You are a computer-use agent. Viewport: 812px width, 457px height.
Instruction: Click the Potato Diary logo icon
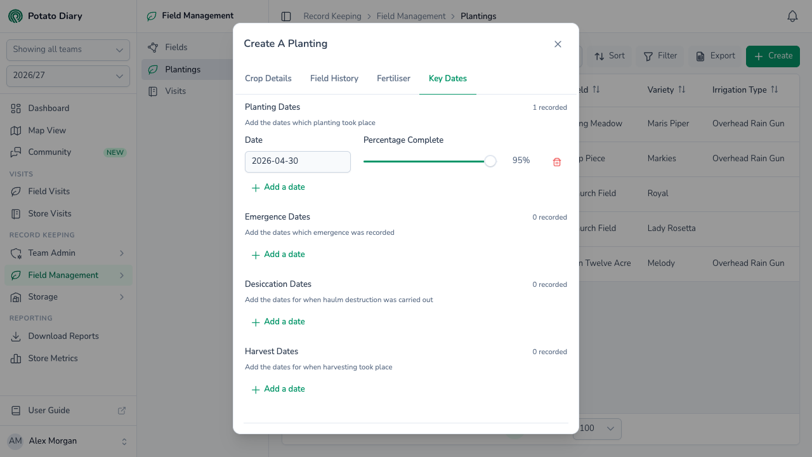pos(15,16)
